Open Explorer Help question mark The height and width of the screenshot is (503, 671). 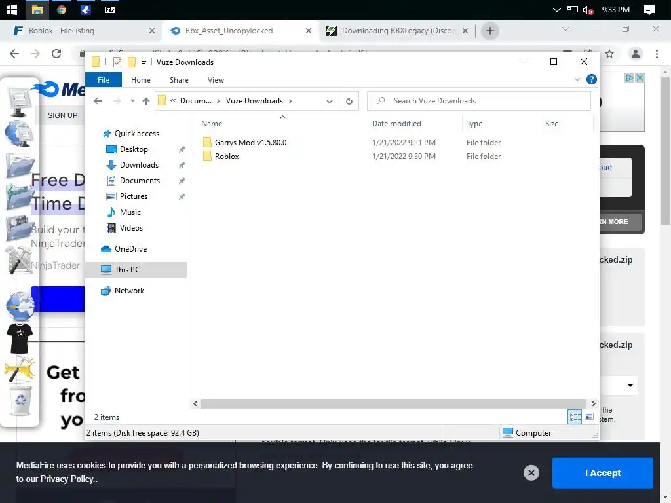pos(592,79)
